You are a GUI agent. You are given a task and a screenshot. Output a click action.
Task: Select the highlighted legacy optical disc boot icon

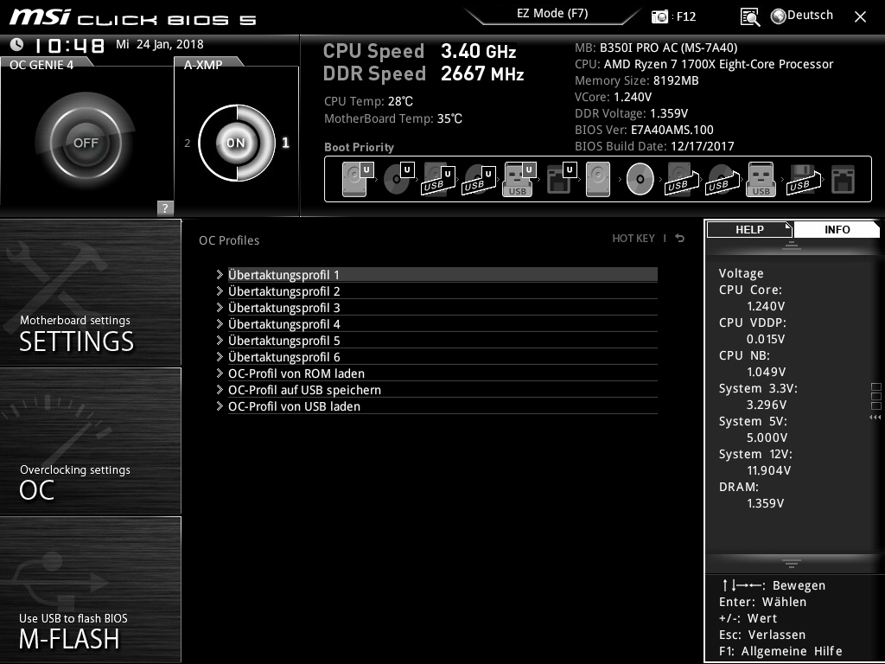click(640, 179)
